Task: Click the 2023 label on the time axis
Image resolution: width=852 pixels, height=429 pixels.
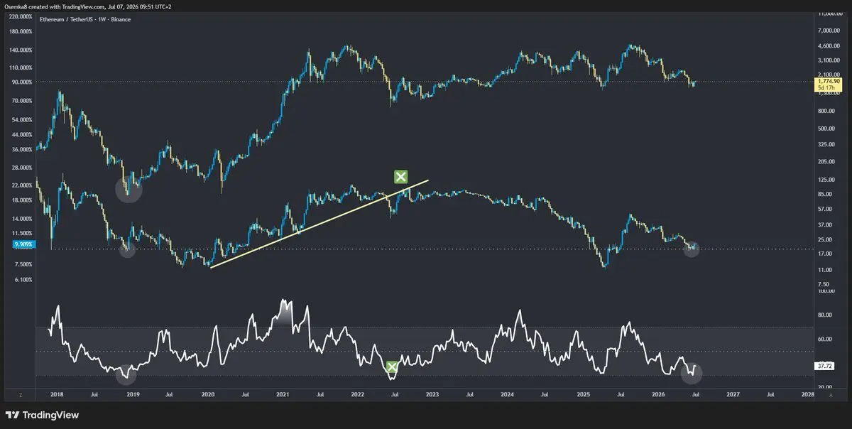Action: 432,394
